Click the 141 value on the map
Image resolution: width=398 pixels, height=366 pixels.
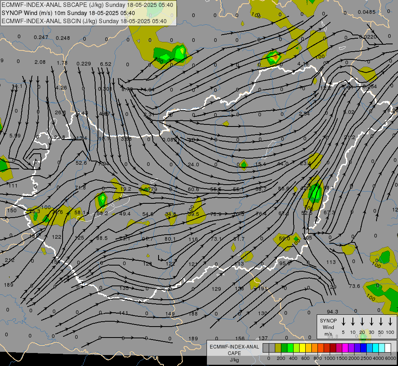tap(124, 313)
